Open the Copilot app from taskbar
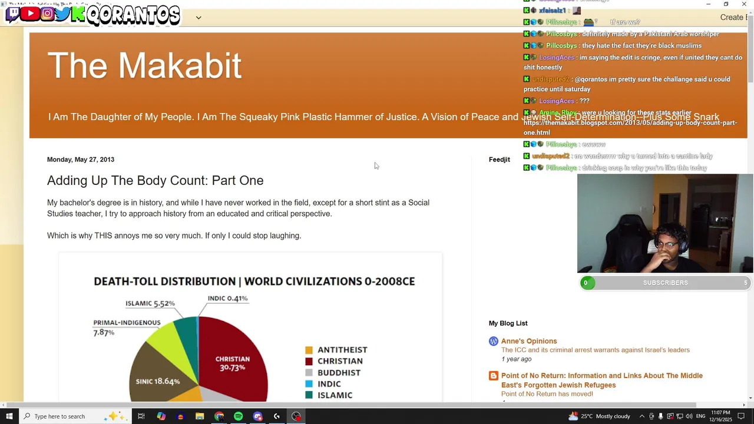This screenshot has width=754, height=424. tap(161, 416)
